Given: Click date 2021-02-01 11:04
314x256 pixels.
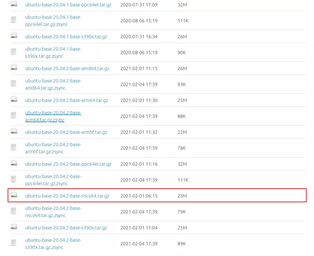Looking at the screenshot, I should click(139, 228).
